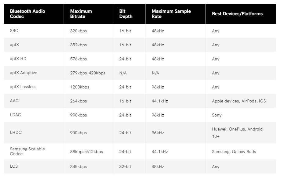281x179 pixels.
Task: Click Apple devices, AirPods, iOS cell
Action: point(239,101)
